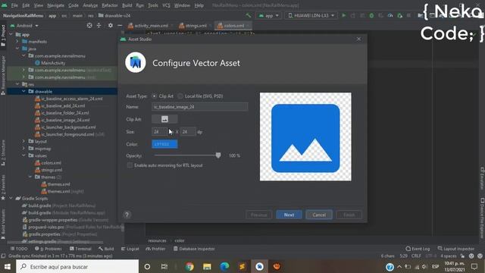Screen dimensions: 485x273
Task: Hide Project panel with minus icon
Action: click(x=120, y=25)
